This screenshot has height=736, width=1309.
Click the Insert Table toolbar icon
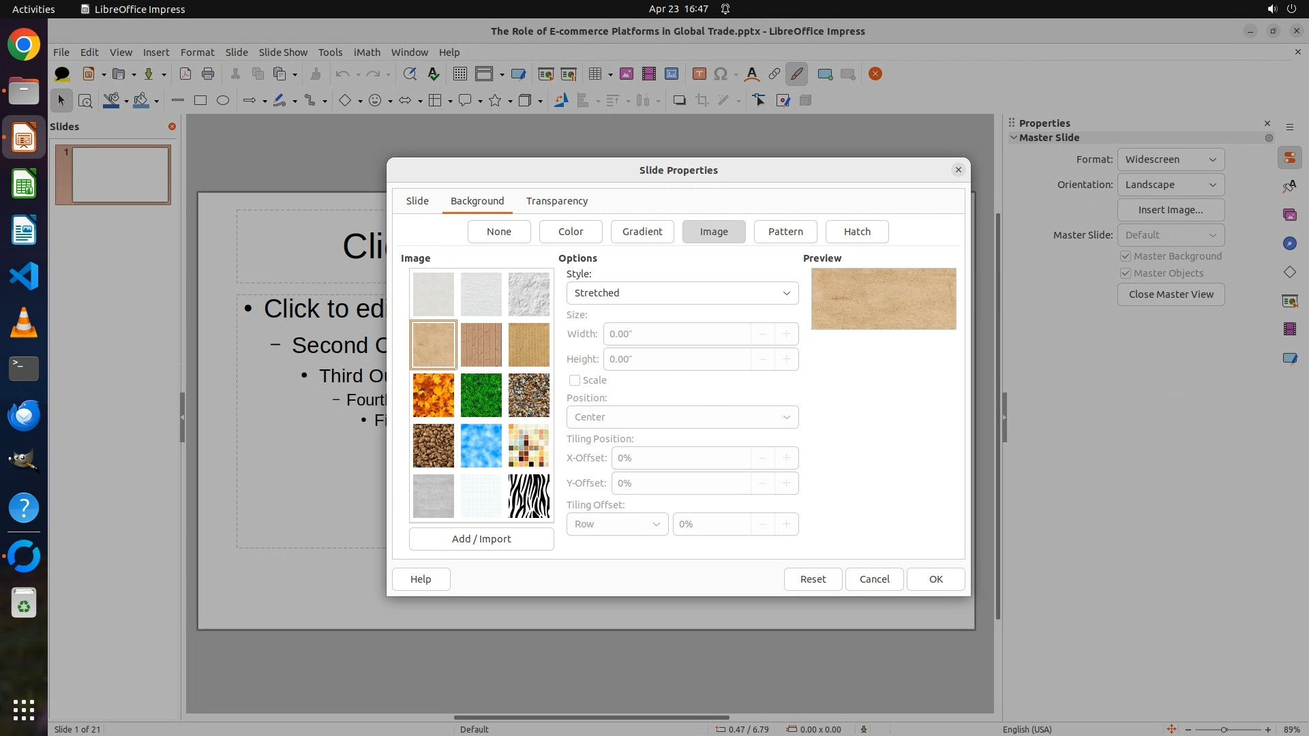pyautogui.click(x=595, y=74)
